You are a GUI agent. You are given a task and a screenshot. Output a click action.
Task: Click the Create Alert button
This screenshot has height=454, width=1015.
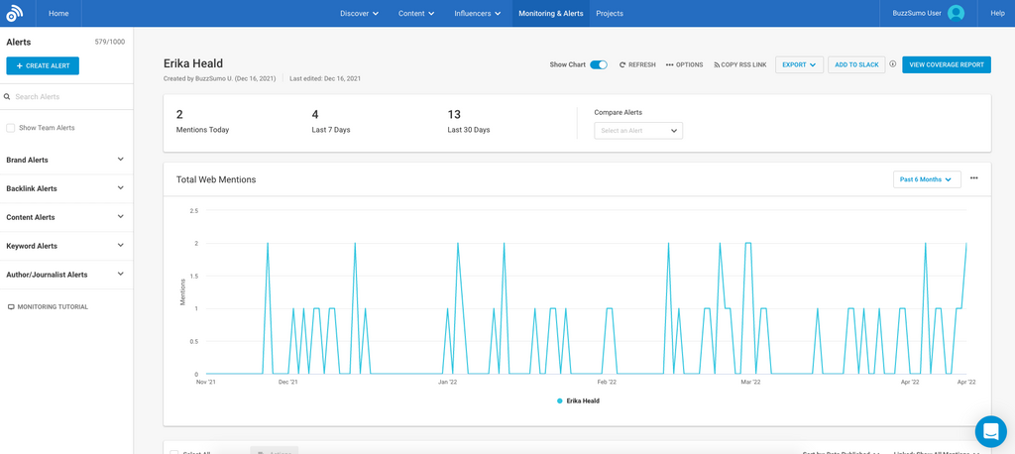click(43, 65)
